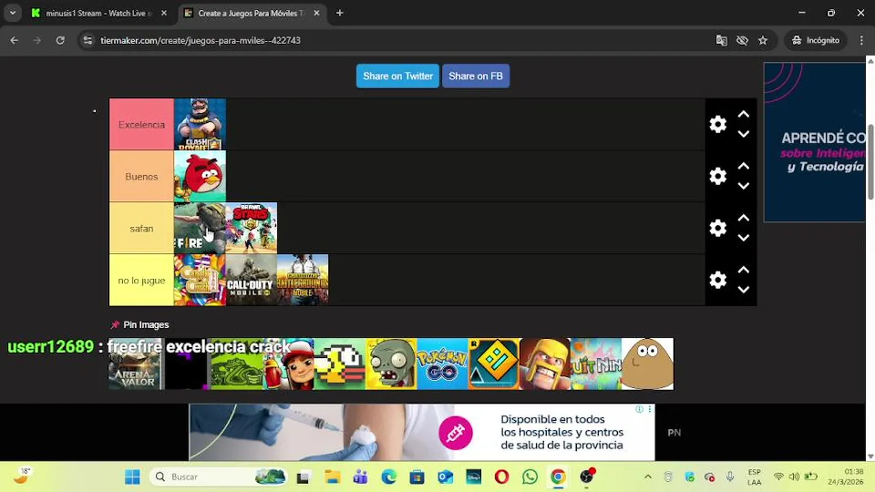Close the minusis1 Stream tab
The width and height of the screenshot is (875, 492).
163,13
